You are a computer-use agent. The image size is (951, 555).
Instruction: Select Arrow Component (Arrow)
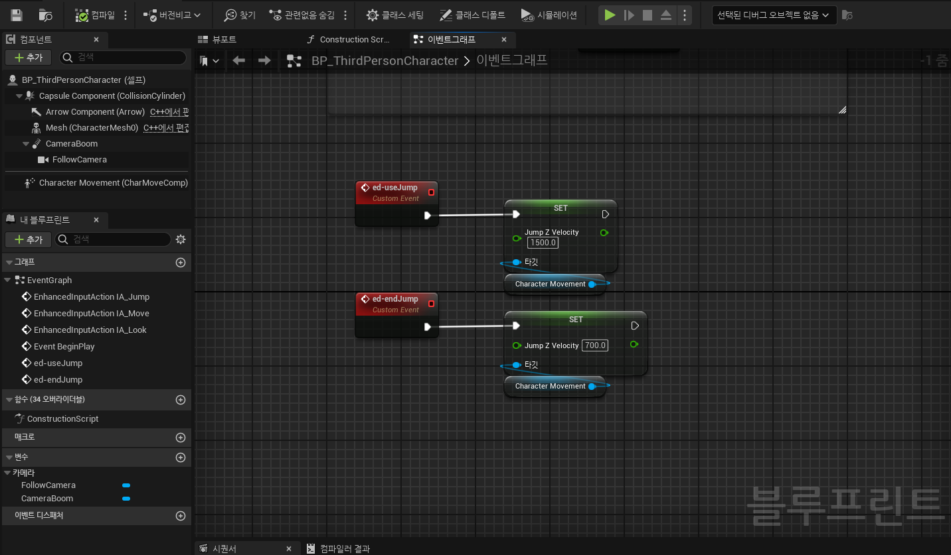(x=95, y=112)
